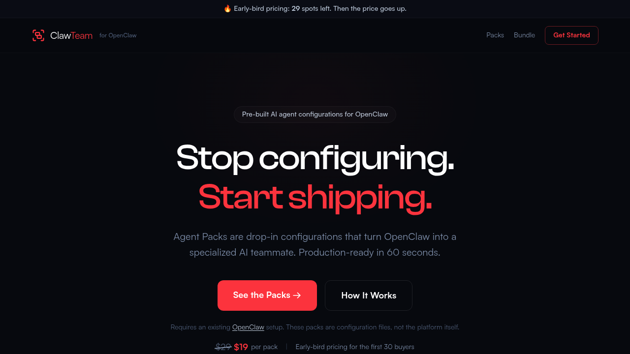
Task: Click the crossed-out $29 price
Action: [223, 347]
